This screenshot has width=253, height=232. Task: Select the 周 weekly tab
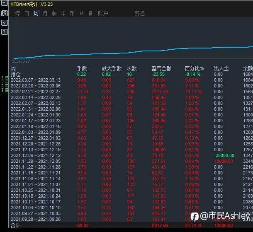[x=36, y=13]
